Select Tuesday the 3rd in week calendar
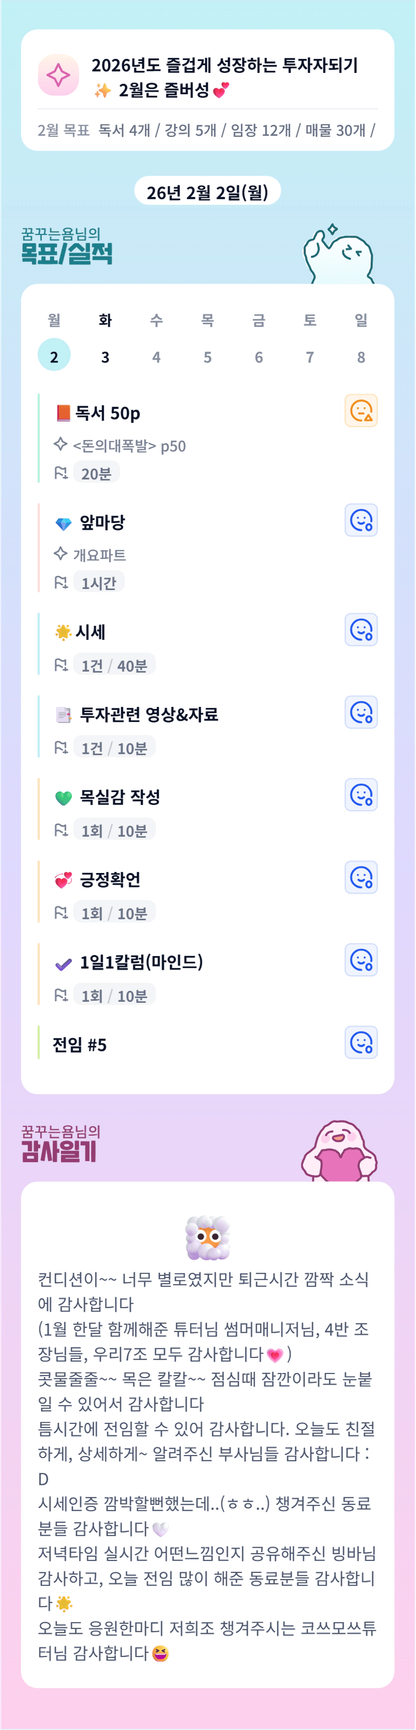This screenshot has height=1730, width=416. click(105, 356)
